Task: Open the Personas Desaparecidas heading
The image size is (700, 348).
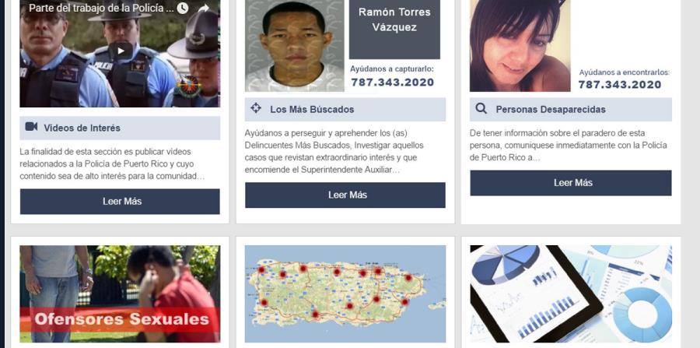Action: (551, 110)
